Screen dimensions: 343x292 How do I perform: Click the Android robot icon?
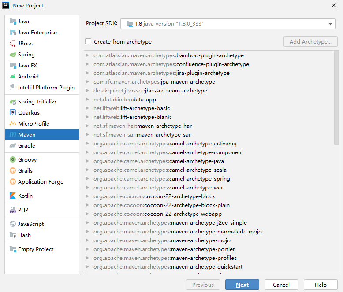pyautogui.click(x=13, y=77)
